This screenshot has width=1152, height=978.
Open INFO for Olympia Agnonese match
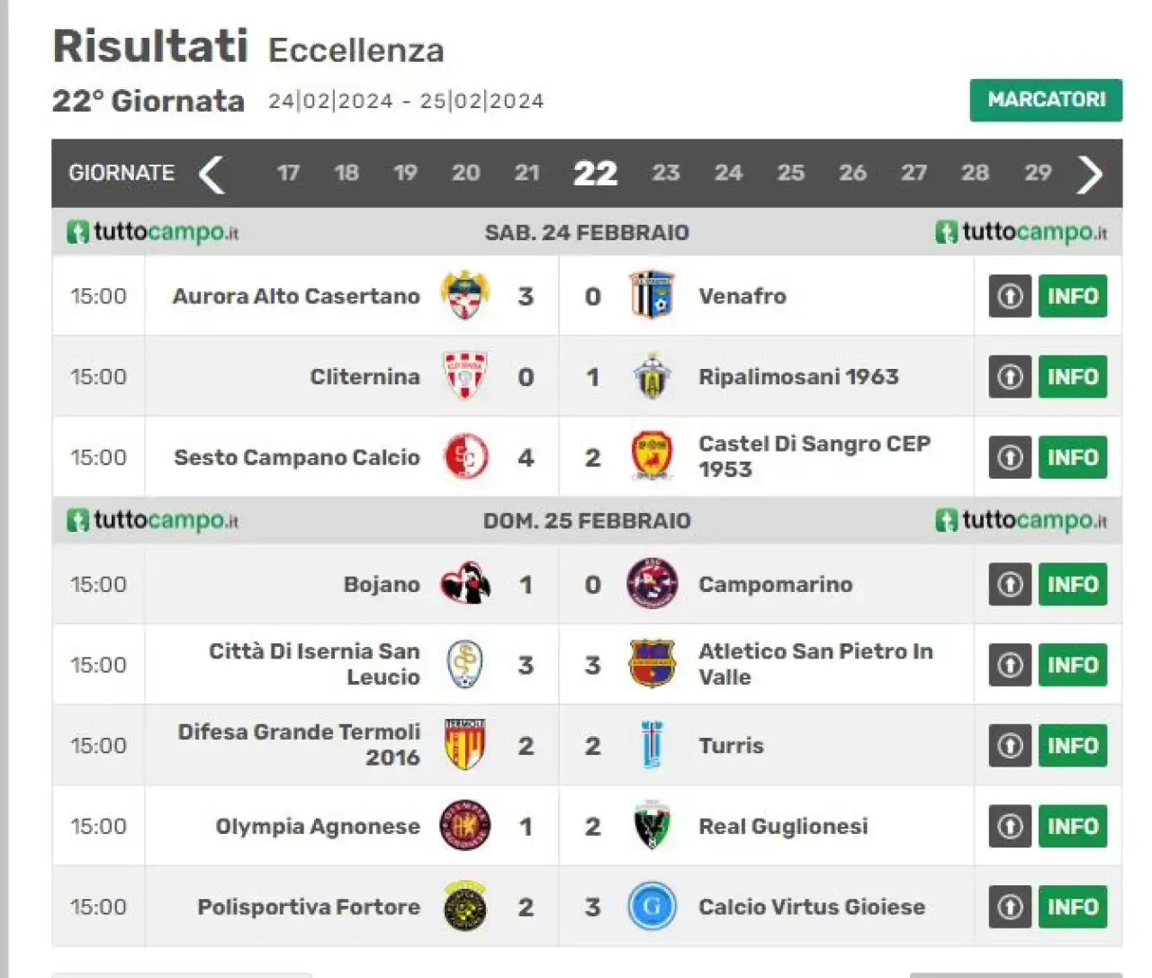(1073, 827)
